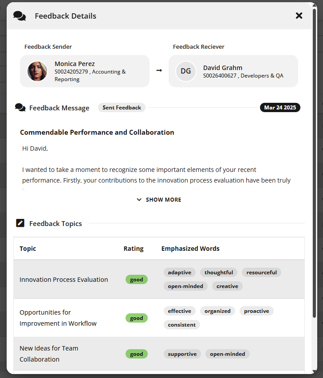Click the arrow between sender and receiver
Viewport: 323px width, 378px height.
coord(159,70)
